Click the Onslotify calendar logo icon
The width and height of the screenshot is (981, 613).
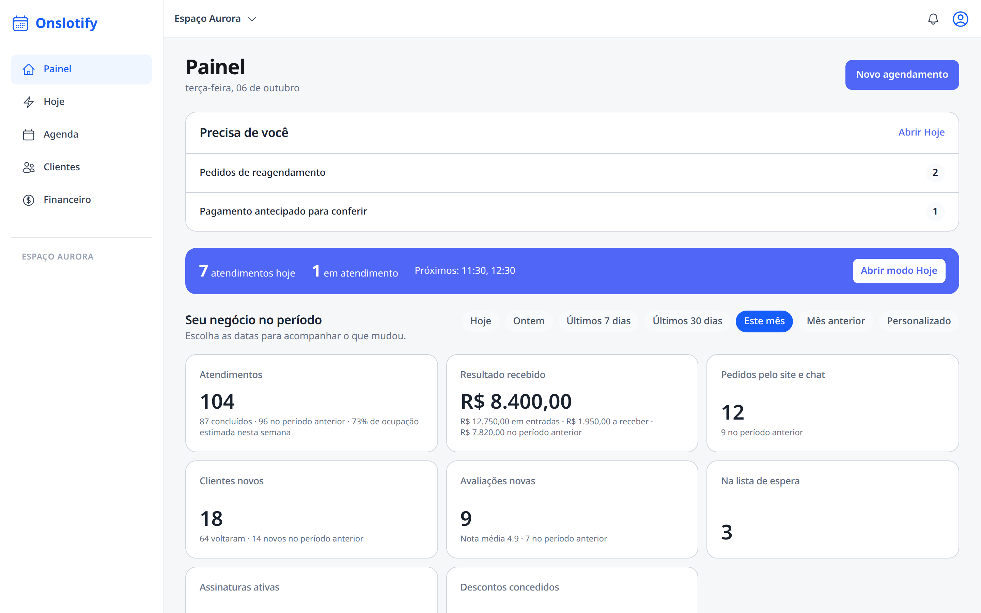click(x=20, y=23)
